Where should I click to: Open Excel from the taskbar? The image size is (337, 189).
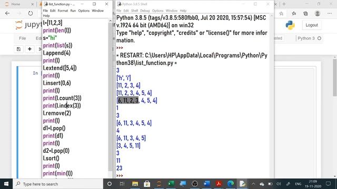[171, 184]
